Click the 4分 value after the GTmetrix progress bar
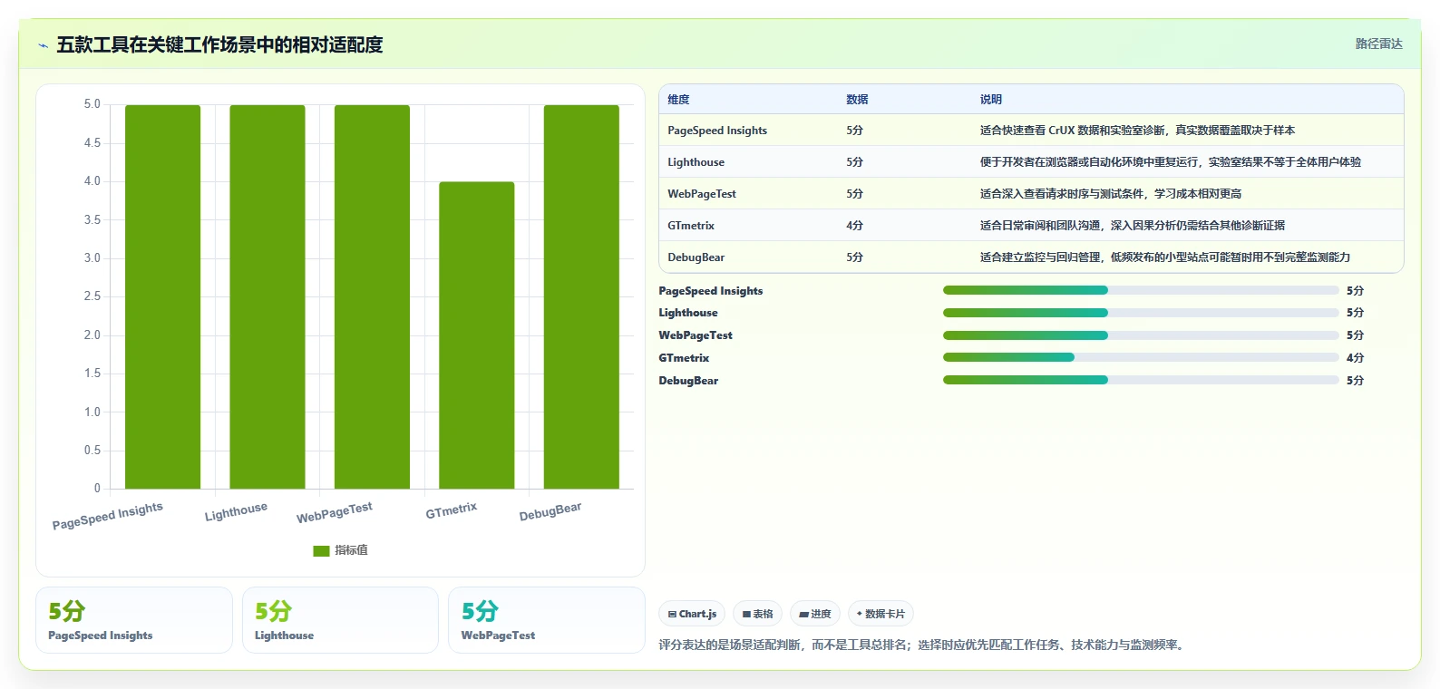1440x689 pixels. tap(1355, 358)
